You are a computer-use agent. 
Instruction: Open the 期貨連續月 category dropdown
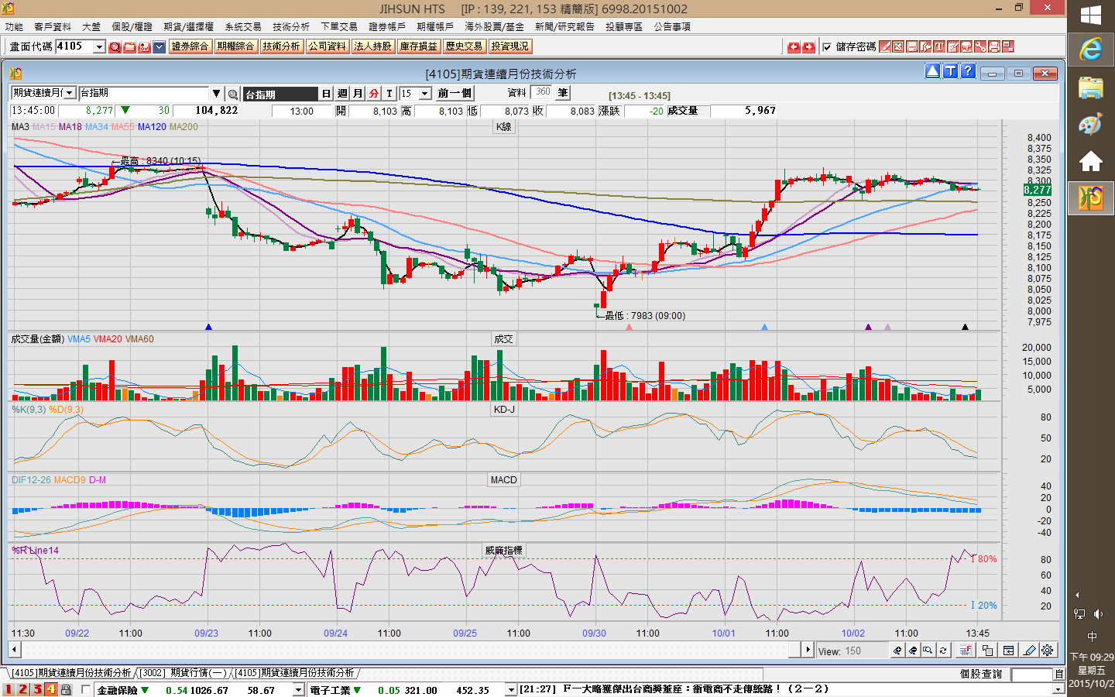70,93
